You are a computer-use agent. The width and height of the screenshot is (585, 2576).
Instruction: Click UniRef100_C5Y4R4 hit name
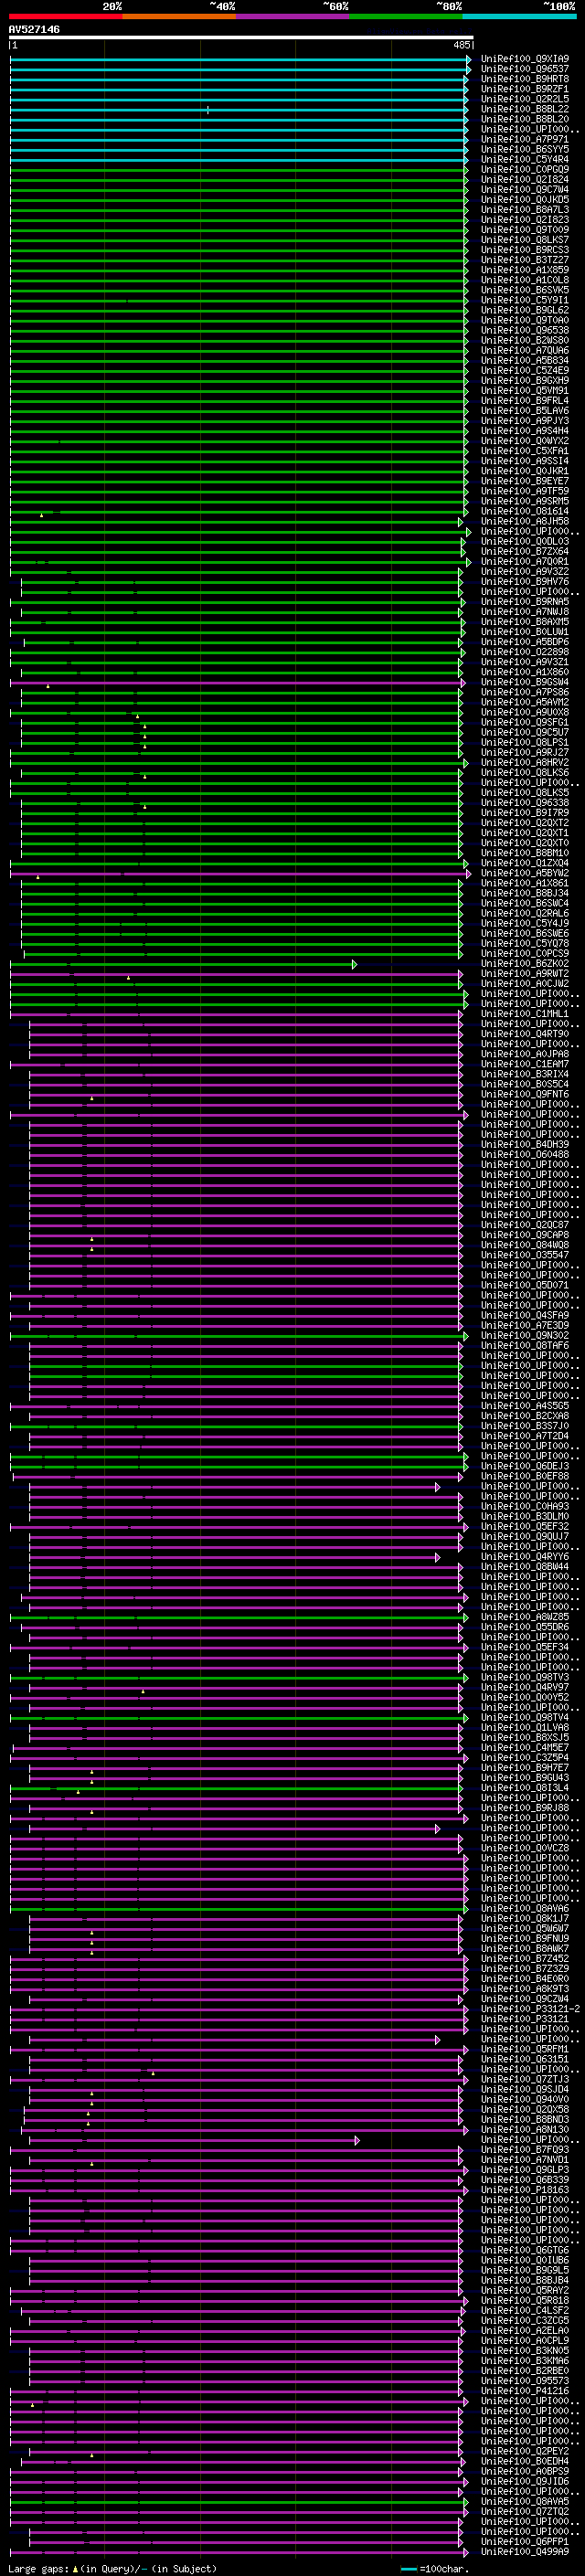525,159
